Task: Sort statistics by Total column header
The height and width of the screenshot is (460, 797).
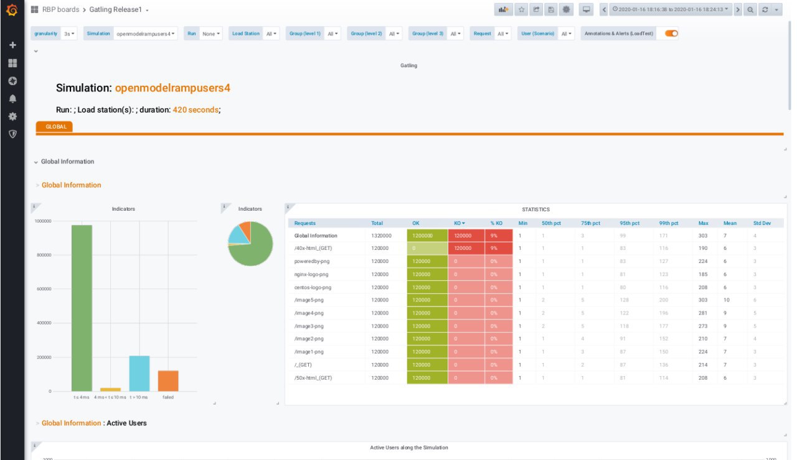Action: click(377, 223)
